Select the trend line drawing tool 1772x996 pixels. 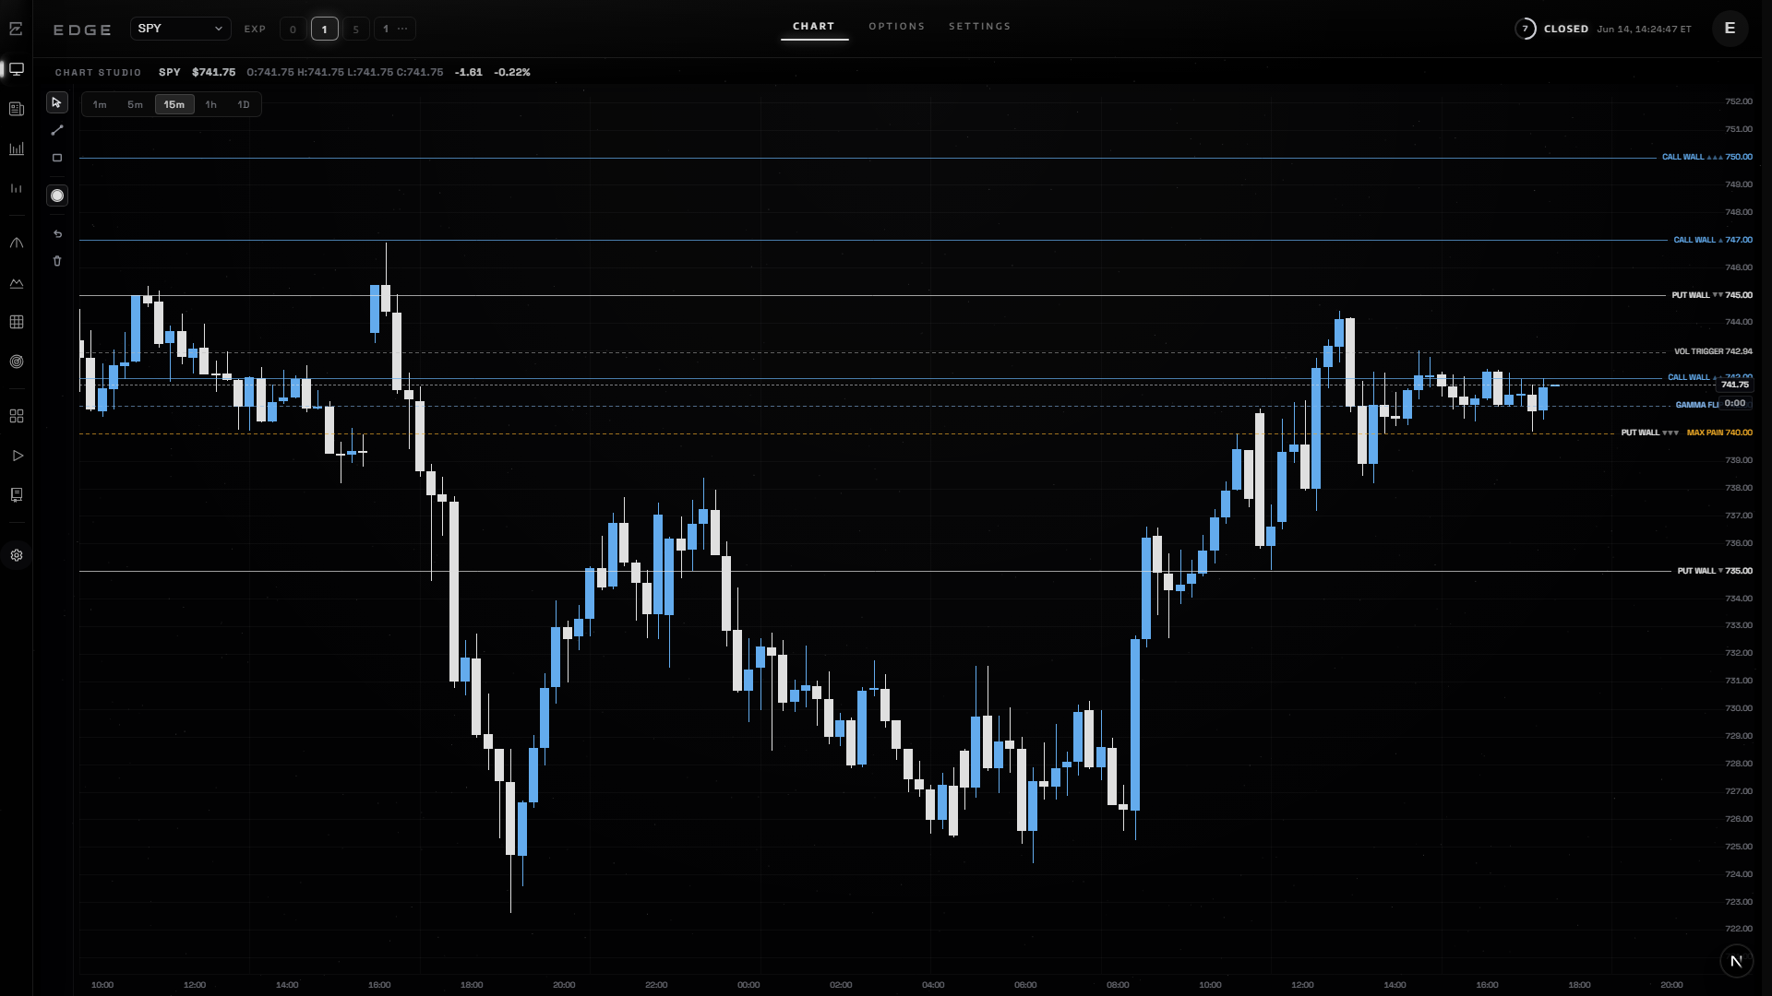(57, 130)
